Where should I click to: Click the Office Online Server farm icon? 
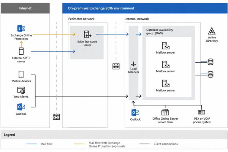(165, 112)
